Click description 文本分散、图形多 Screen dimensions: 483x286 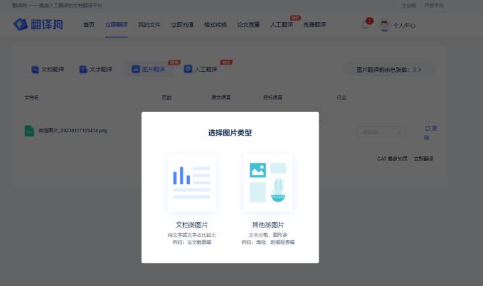pyautogui.click(x=268, y=235)
